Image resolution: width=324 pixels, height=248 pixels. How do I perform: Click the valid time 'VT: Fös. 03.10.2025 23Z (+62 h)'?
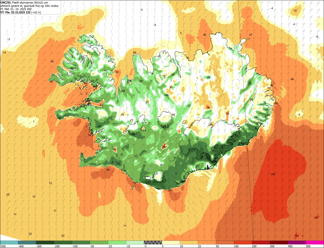21,12
